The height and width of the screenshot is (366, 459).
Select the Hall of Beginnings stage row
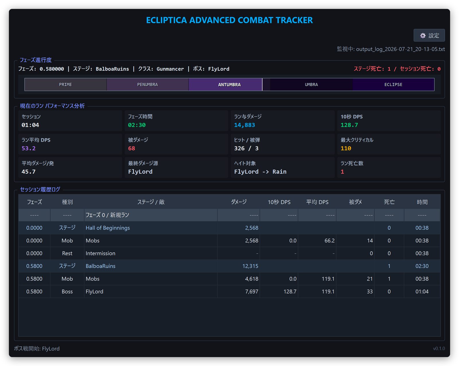229,228
